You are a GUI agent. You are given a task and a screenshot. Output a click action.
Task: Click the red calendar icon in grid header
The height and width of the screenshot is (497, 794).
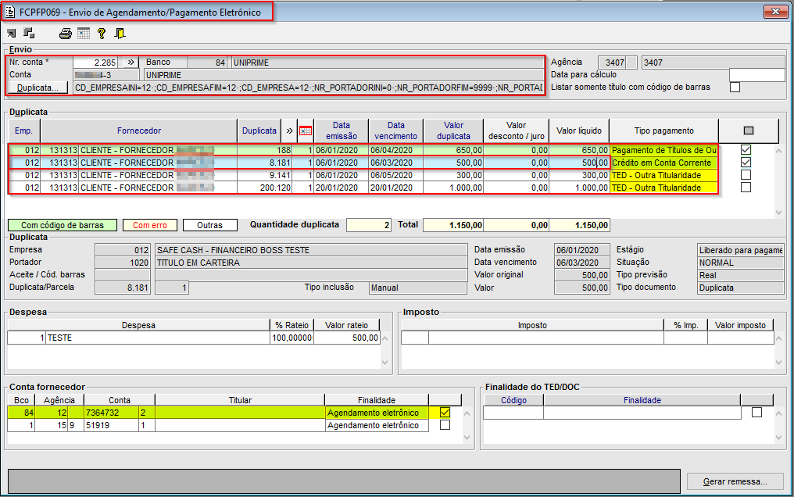pyautogui.click(x=306, y=131)
